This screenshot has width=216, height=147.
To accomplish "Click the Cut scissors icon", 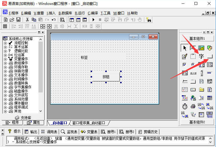I will [27, 20].
